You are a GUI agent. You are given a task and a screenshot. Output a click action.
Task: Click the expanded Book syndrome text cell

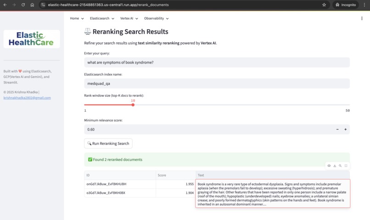(273, 193)
